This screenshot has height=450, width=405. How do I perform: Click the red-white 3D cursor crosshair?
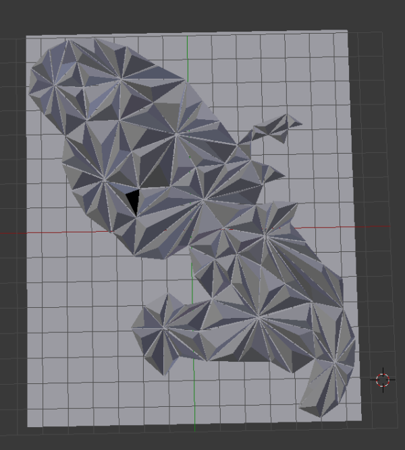(x=383, y=380)
